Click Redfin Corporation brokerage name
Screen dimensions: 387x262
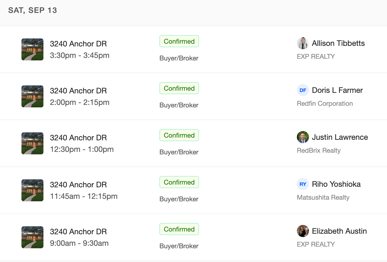pyautogui.click(x=325, y=104)
